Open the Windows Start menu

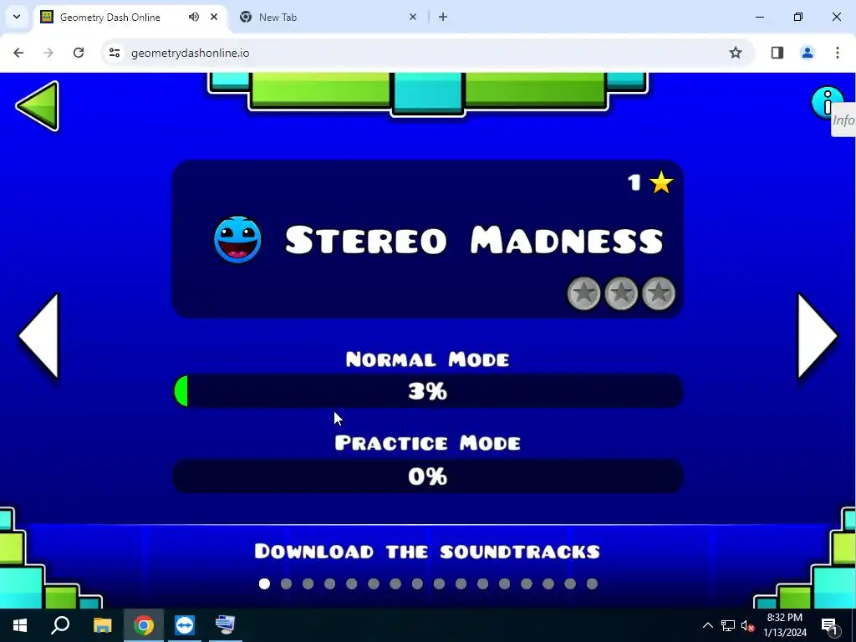pyautogui.click(x=20, y=625)
